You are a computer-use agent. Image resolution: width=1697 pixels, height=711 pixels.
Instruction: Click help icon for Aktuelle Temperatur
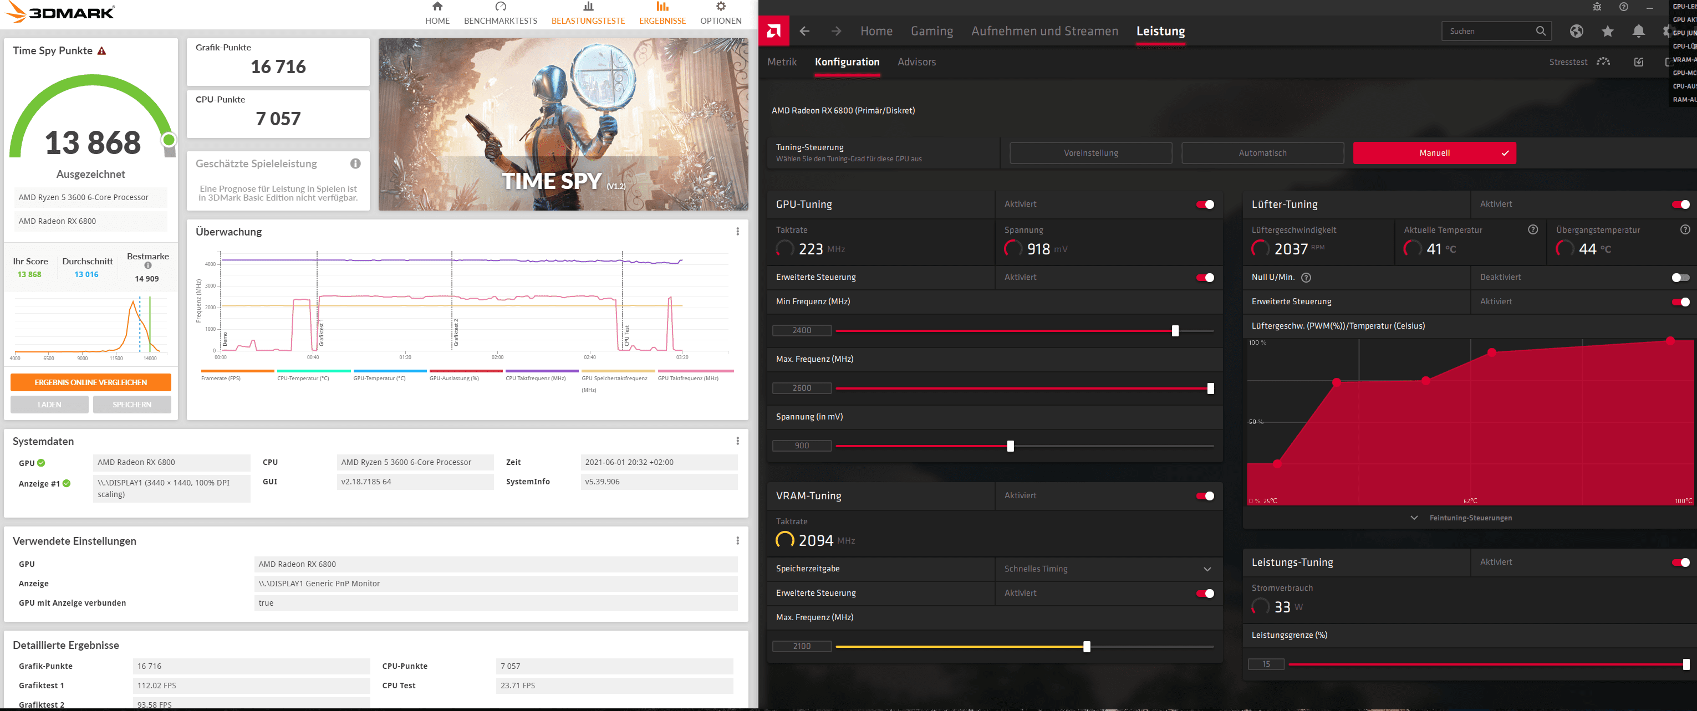[x=1532, y=230]
